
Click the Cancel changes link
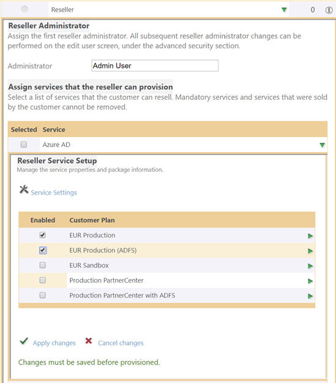click(121, 343)
